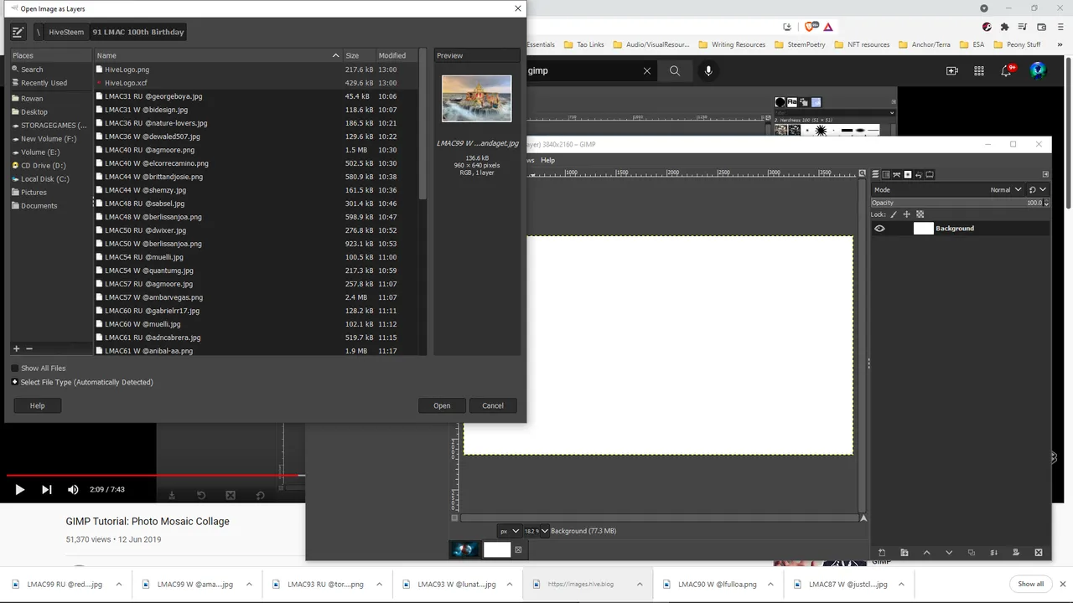Image resolution: width=1073 pixels, height=603 pixels.
Task: Open the layer mode group switch dropdown
Action: tap(1038, 190)
